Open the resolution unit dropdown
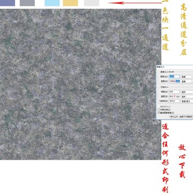Screen dimensions: 193x193 pos(187,101)
